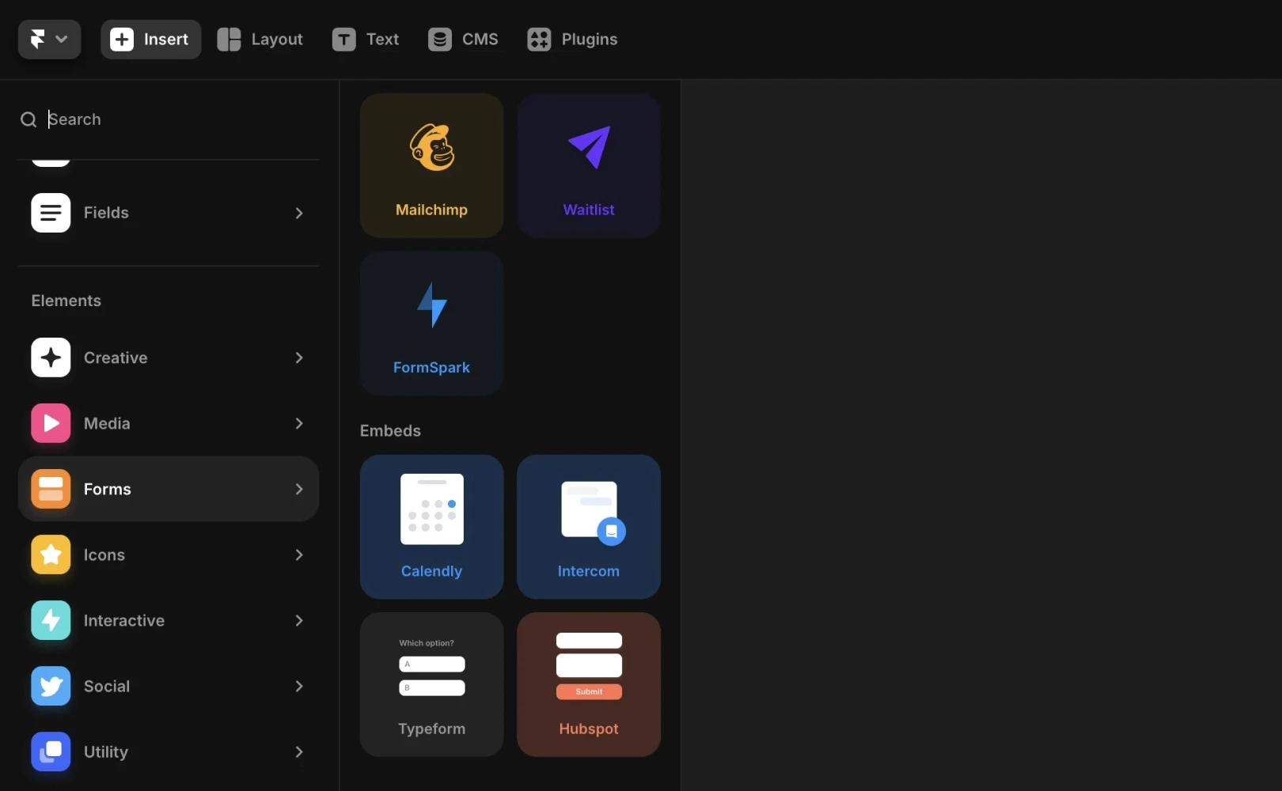The width and height of the screenshot is (1282, 791).
Task: Add the Intercom embed
Action: [589, 526]
